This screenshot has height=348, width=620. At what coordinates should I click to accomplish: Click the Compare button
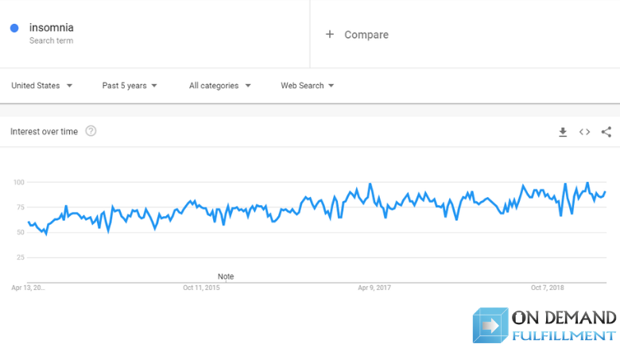click(366, 35)
